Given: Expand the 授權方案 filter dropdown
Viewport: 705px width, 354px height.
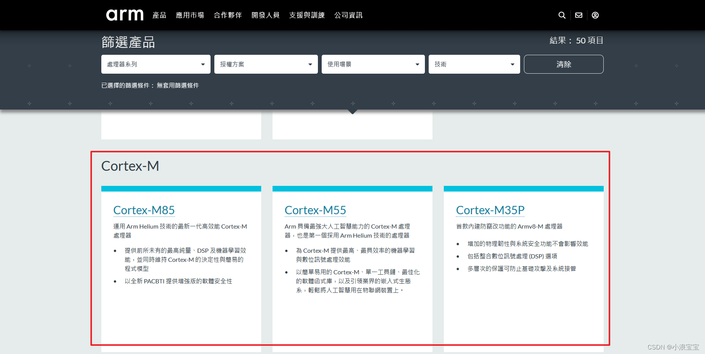Looking at the screenshot, I should pos(266,64).
